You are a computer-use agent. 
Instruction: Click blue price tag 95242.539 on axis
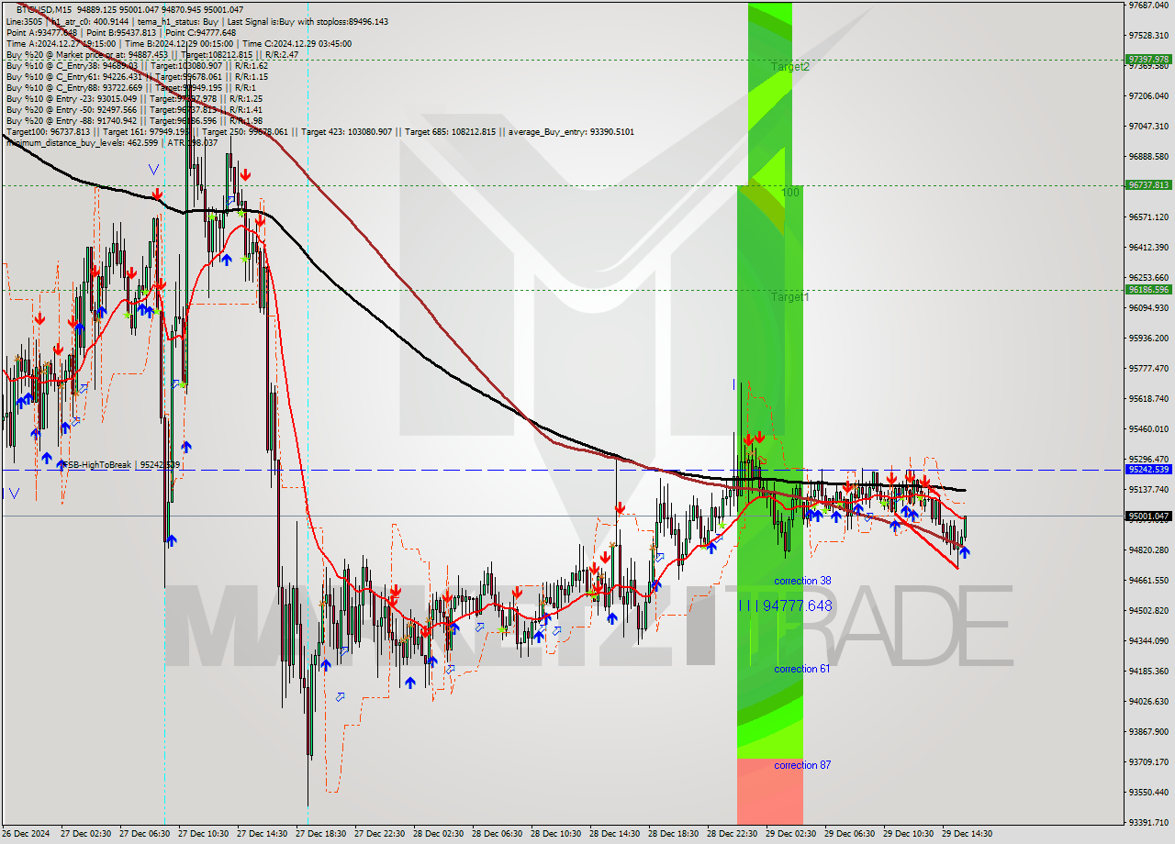(x=1148, y=470)
